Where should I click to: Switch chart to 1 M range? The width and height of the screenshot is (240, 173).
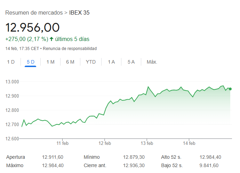[x=50, y=62]
